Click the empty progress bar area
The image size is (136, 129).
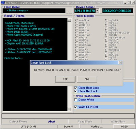pos(68,116)
